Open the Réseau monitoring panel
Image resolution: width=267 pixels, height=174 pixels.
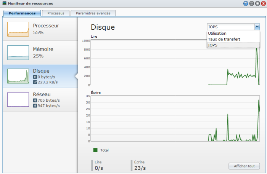(18, 99)
